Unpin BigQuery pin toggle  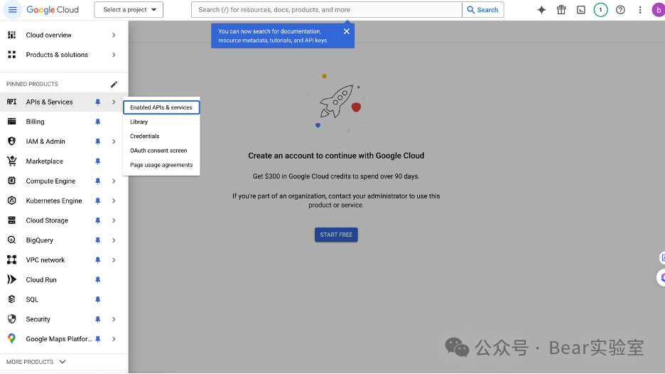(97, 240)
